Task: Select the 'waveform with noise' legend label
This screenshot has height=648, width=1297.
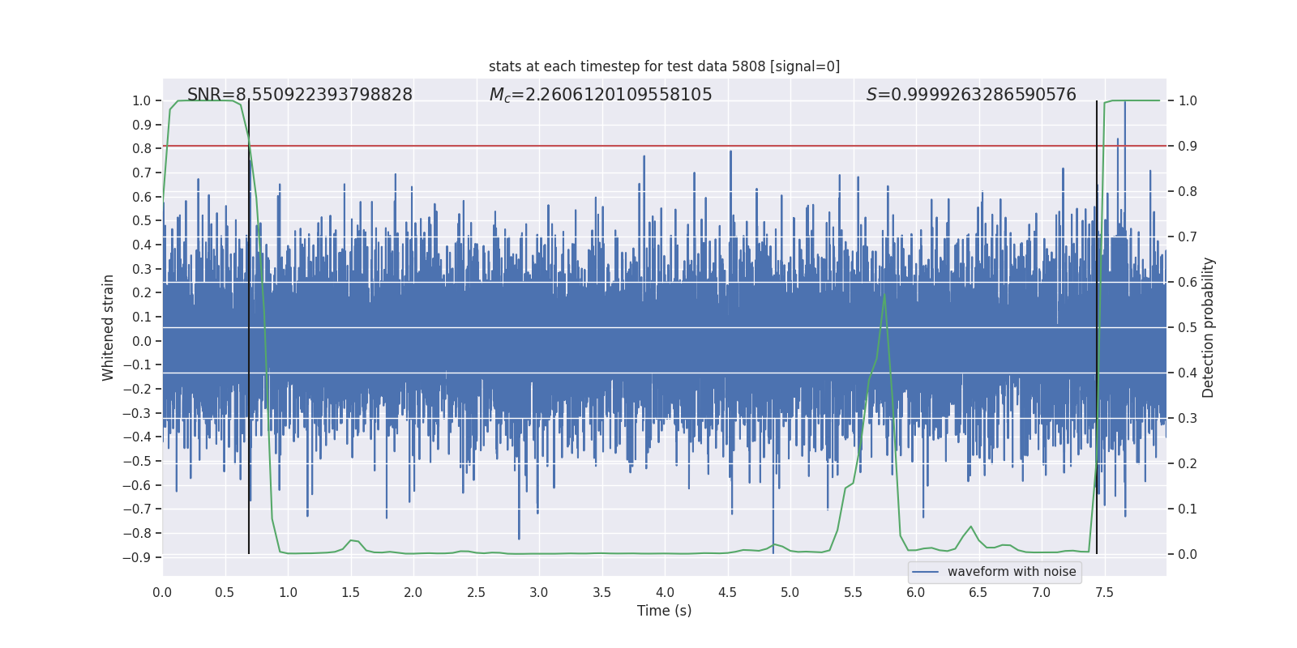Action: click(1011, 572)
